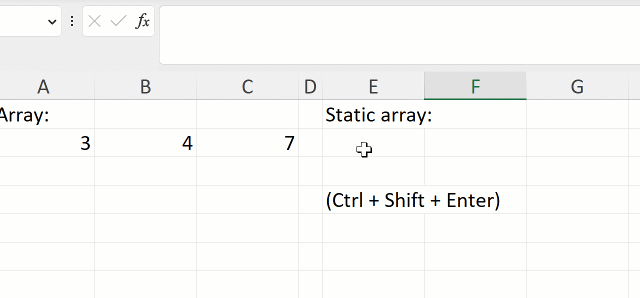Click the Cancel (X) formula icon
This screenshot has width=640, height=298.
94,21
